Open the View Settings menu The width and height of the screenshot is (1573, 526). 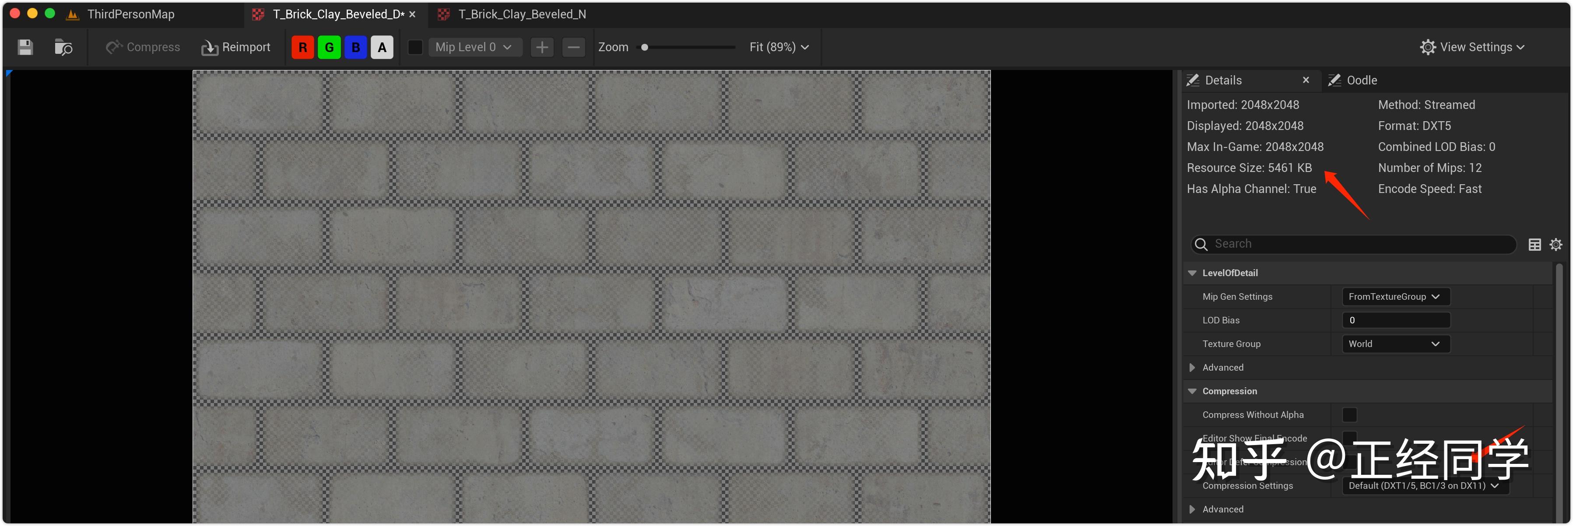(x=1472, y=47)
